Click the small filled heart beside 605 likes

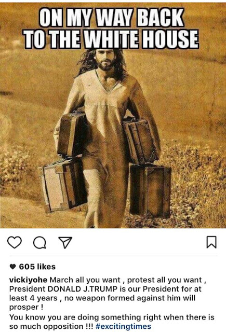pos(12,267)
